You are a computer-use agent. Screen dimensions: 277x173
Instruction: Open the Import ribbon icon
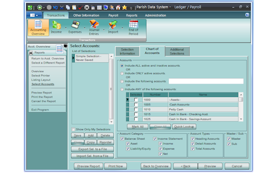pos(113,27)
